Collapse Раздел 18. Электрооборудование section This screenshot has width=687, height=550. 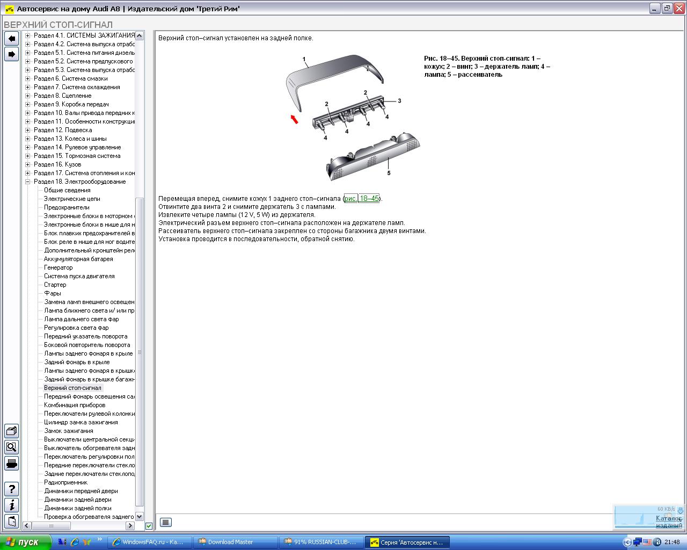[28, 182]
